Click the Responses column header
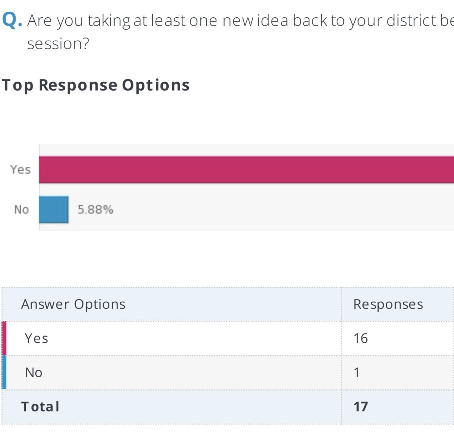Screen dimensions: 454x438 [x=388, y=304]
